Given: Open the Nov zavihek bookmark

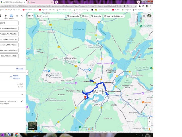Looking at the screenshot, I should (138, 10).
